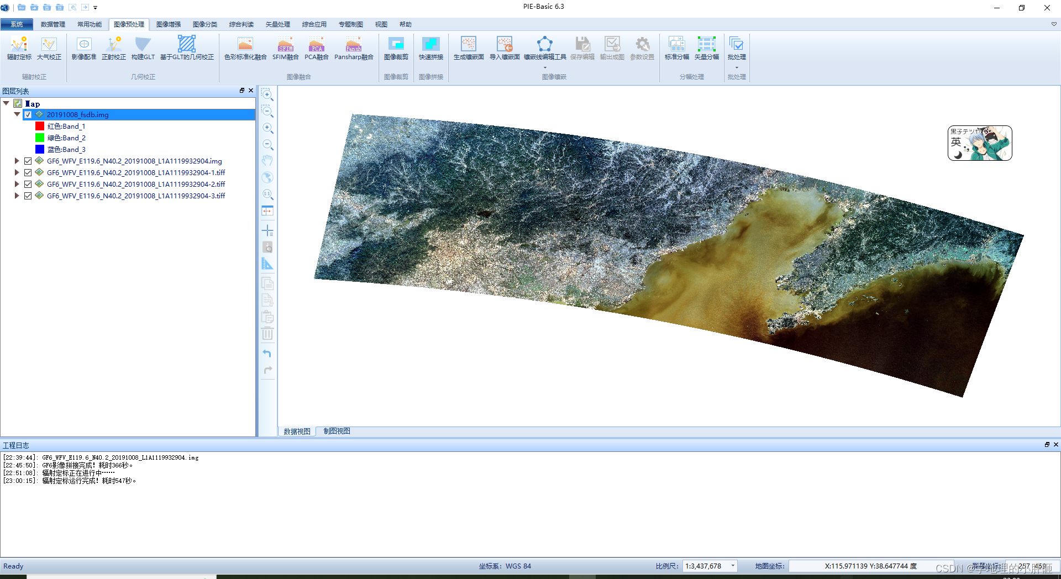Uncheck GF6_WFV...L1A1119932904.img layer checkbox

point(28,161)
